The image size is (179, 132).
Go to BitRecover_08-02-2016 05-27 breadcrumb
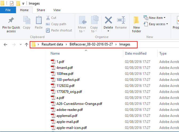(91, 44)
